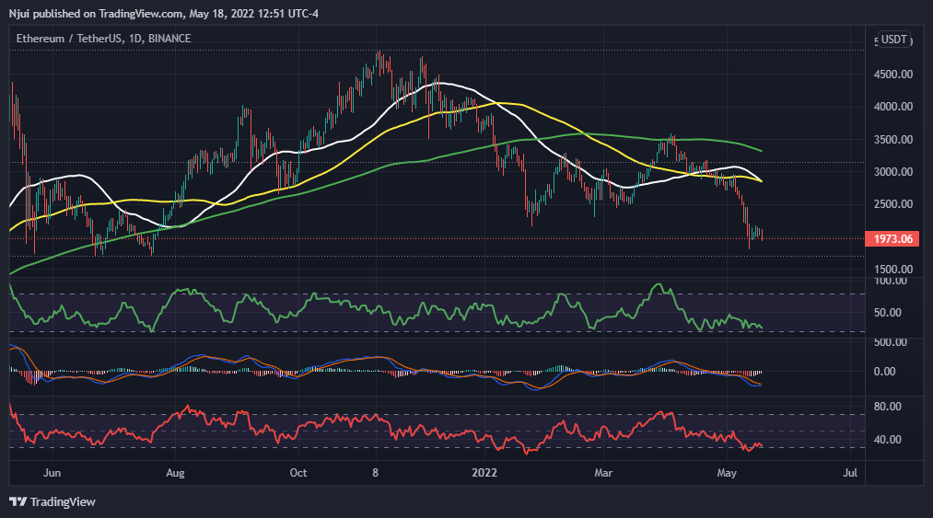933x518 pixels.
Task: Select the Mar label on time axis
Action: [604, 473]
